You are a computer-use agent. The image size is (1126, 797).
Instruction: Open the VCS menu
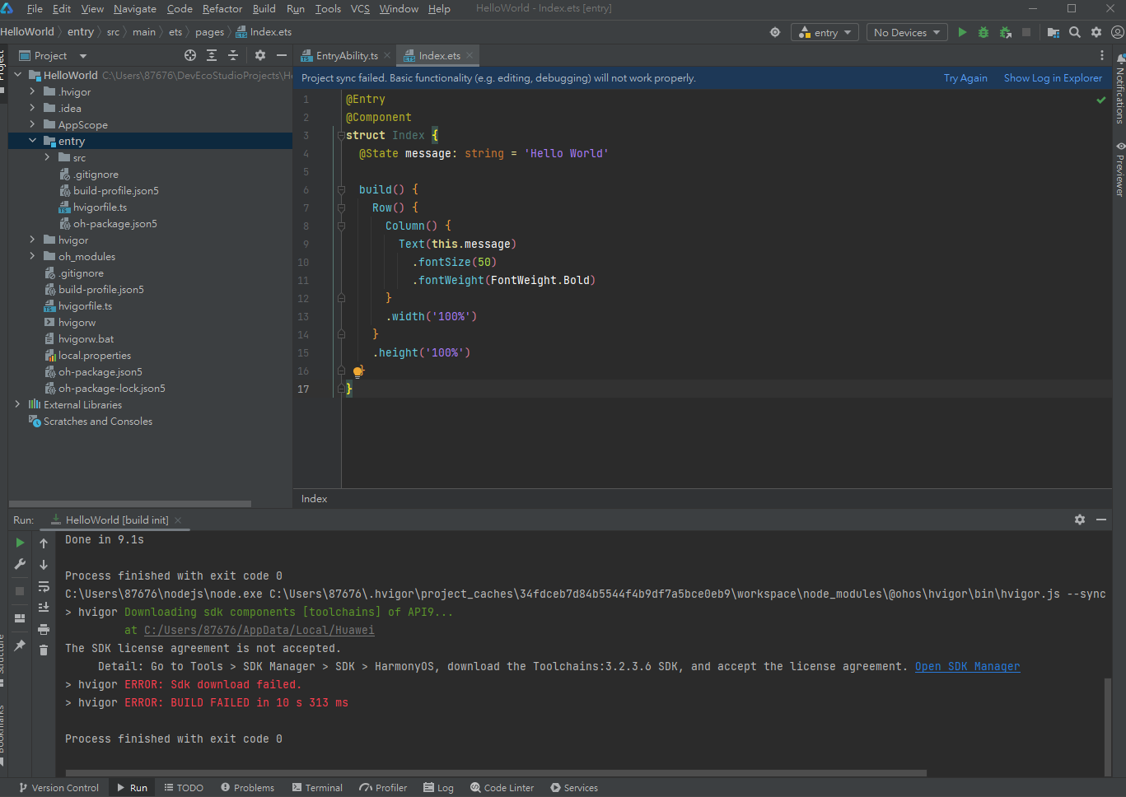point(360,8)
